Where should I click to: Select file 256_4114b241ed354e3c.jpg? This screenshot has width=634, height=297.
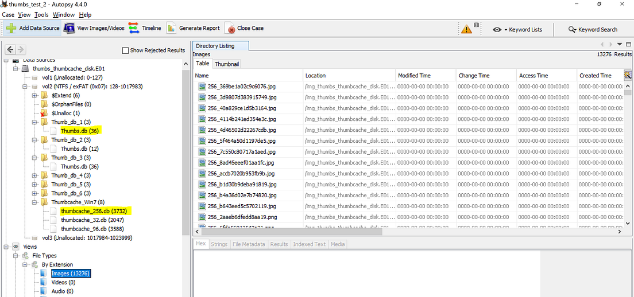click(x=242, y=119)
